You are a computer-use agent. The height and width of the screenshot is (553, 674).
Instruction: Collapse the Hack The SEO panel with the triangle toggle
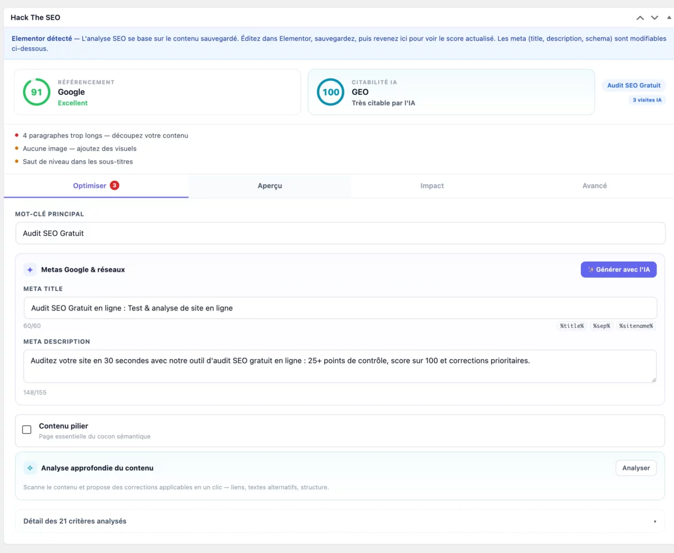[668, 17]
